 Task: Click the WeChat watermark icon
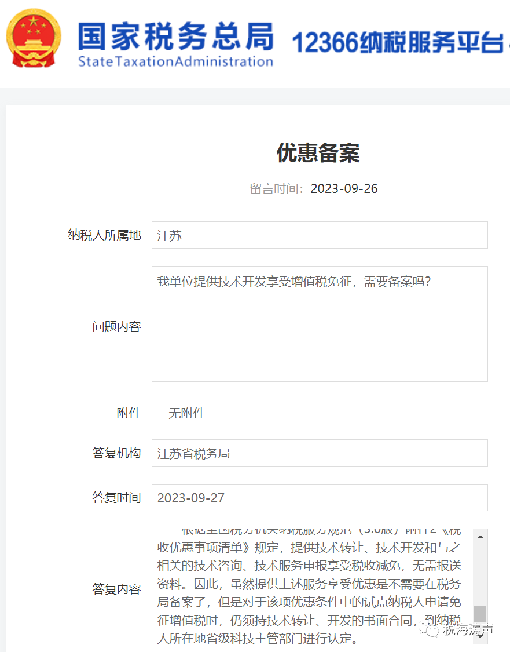431,629
